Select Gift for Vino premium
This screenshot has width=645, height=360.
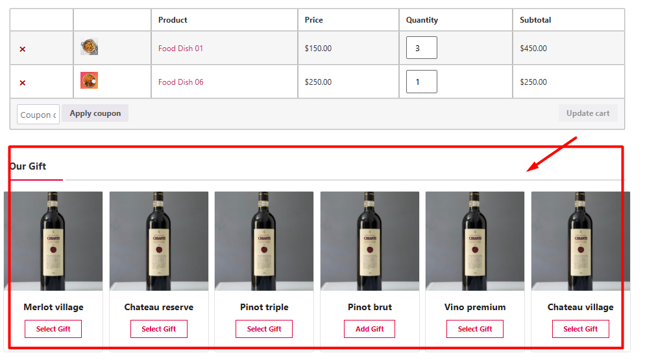(x=475, y=329)
